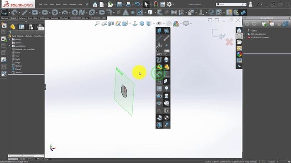Select the Smart Dimension tool
The image size is (291, 163).
click(15, 12)
